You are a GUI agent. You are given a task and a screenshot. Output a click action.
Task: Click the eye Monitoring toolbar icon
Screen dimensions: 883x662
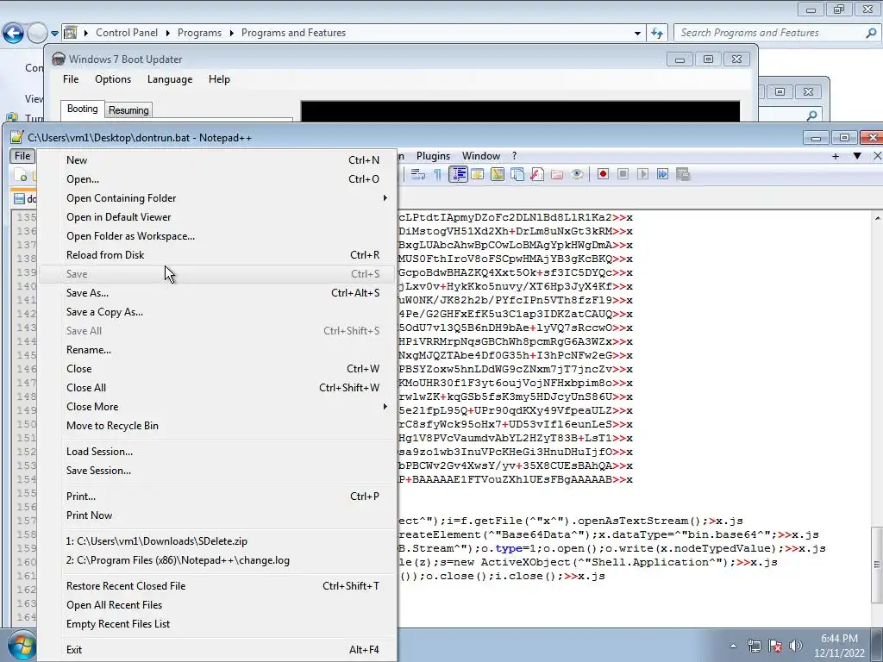(x=577, y=174)
